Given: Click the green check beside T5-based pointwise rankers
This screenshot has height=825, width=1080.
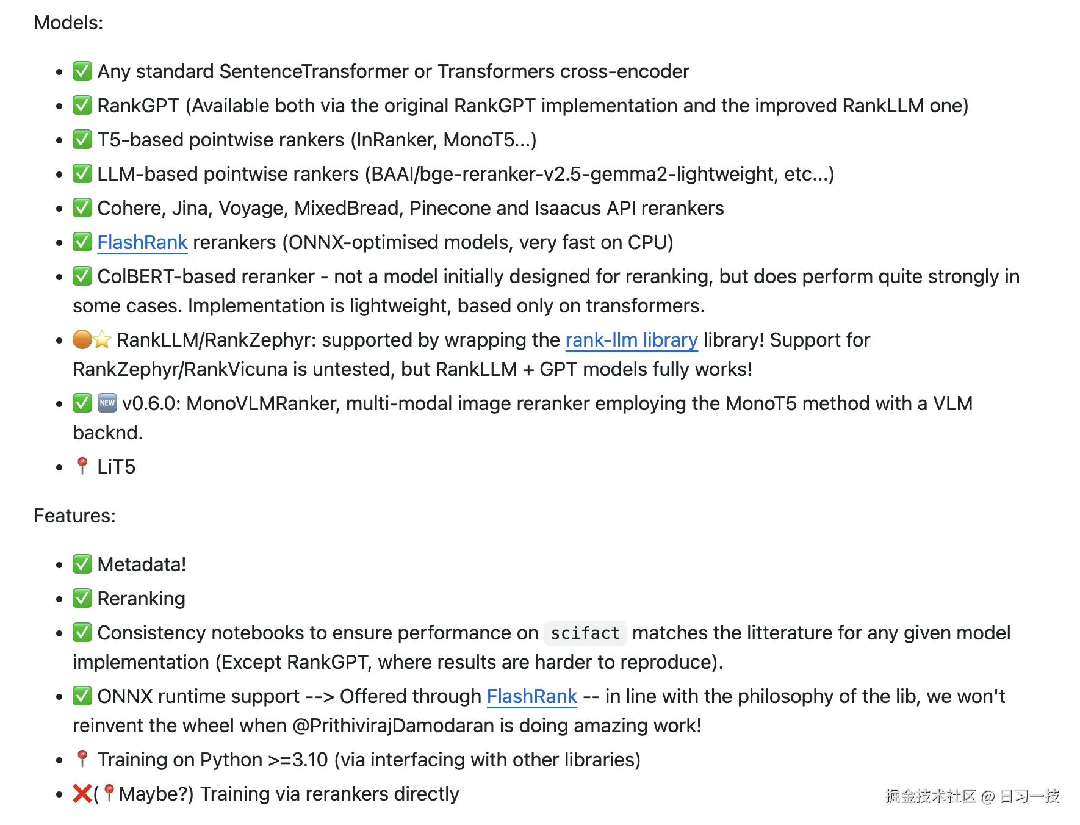Looking at the screenshot, I should 82,140.
